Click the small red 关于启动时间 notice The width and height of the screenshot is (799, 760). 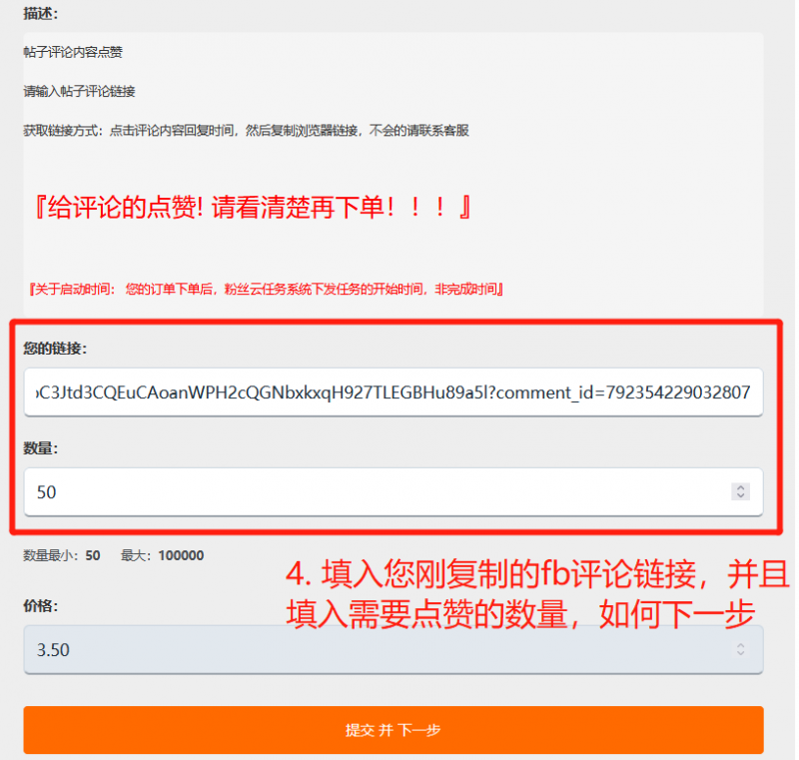[266, 290]
